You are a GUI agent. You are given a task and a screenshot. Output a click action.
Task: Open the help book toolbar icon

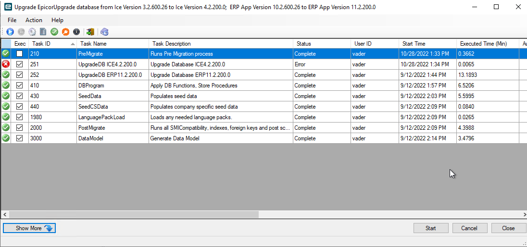[104, 32]
